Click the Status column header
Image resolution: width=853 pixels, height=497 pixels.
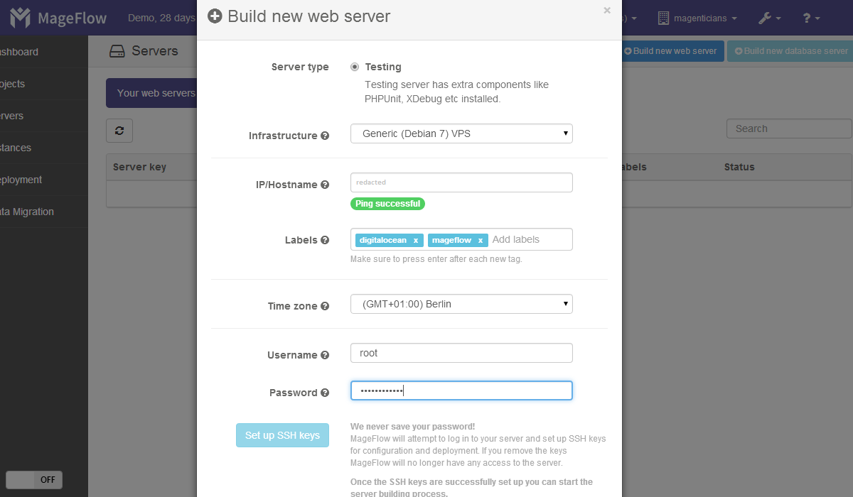coord(739,168)
